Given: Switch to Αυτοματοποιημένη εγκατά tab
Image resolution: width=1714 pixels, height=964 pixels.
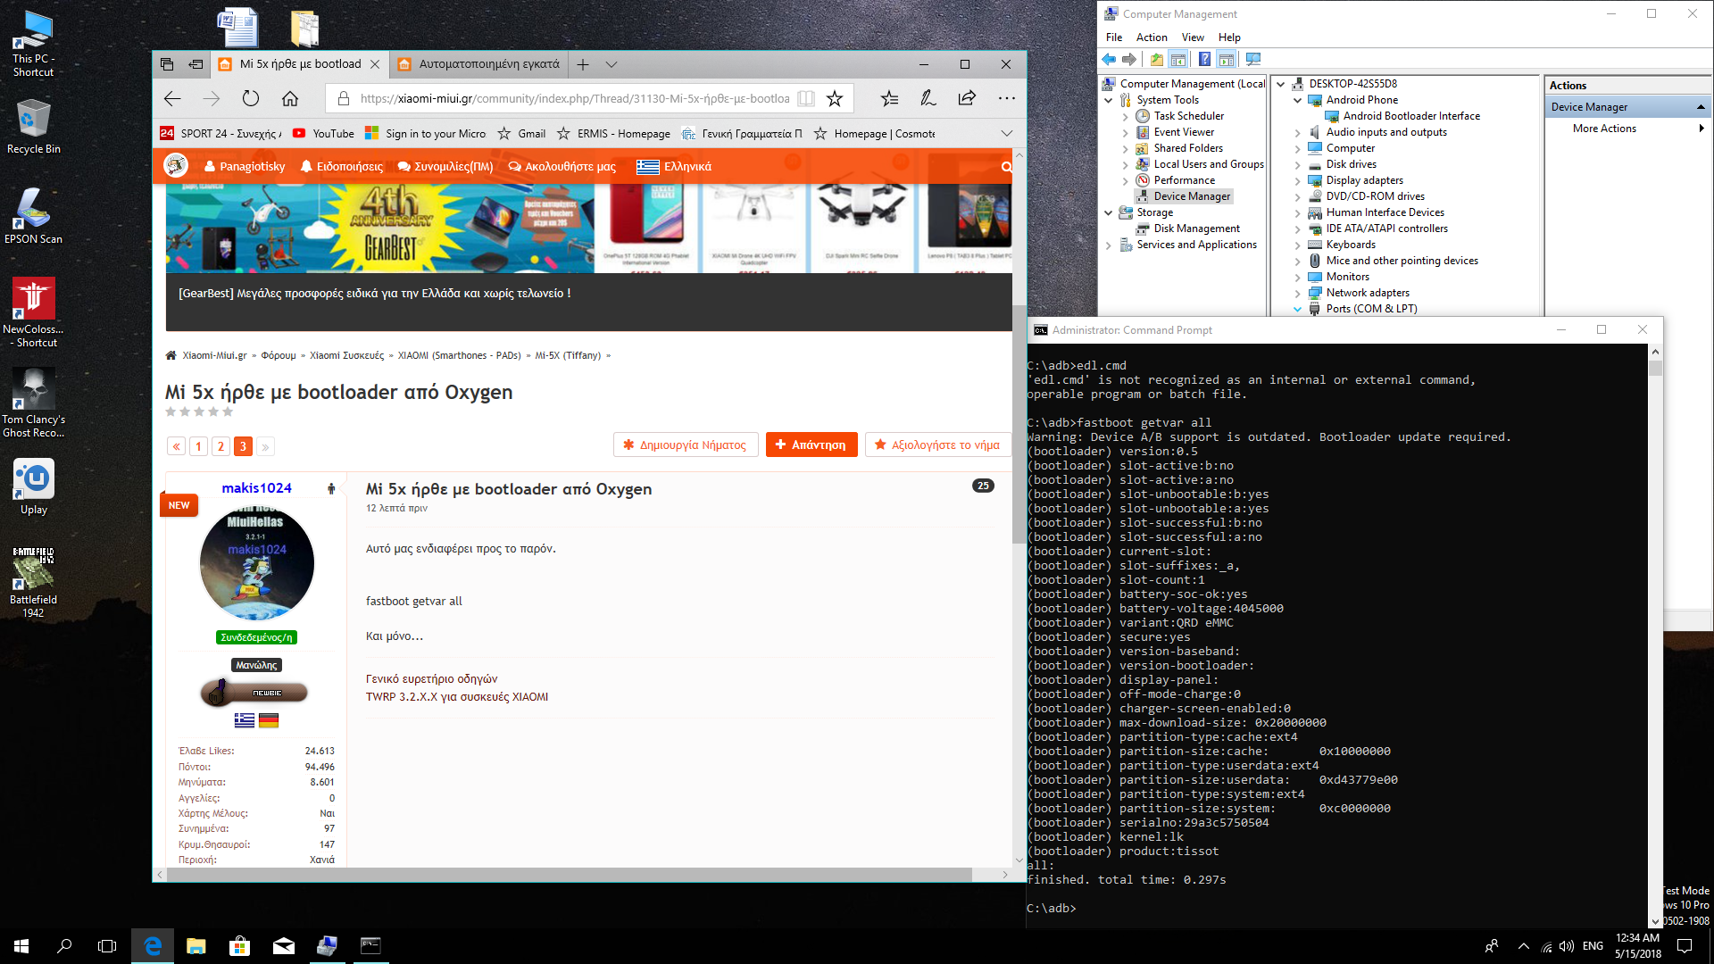Looking at the screenshot, I should (x=489, y=64).
